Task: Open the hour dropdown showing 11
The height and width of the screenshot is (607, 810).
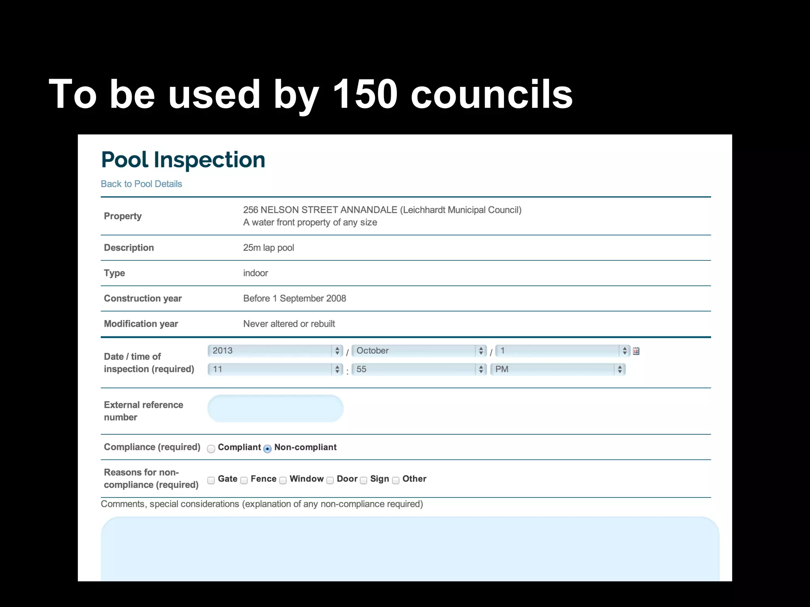Action: pos(275,369)
